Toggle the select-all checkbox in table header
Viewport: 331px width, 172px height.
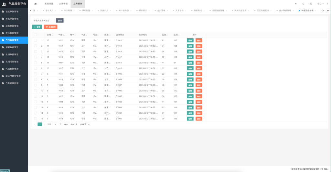coord(36,35)
